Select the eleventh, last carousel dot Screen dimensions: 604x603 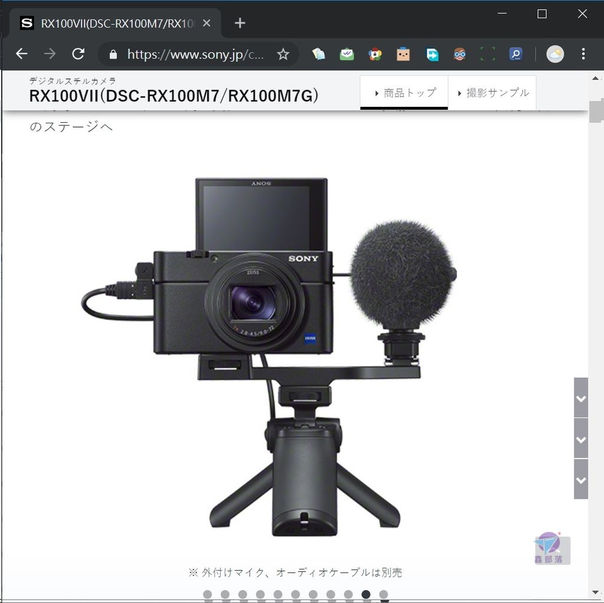[x=383, y=595]
